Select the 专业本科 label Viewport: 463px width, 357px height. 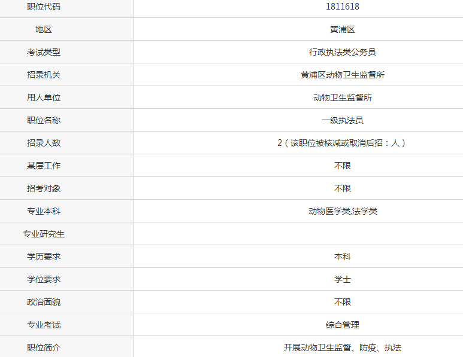[x=44, y=210]
